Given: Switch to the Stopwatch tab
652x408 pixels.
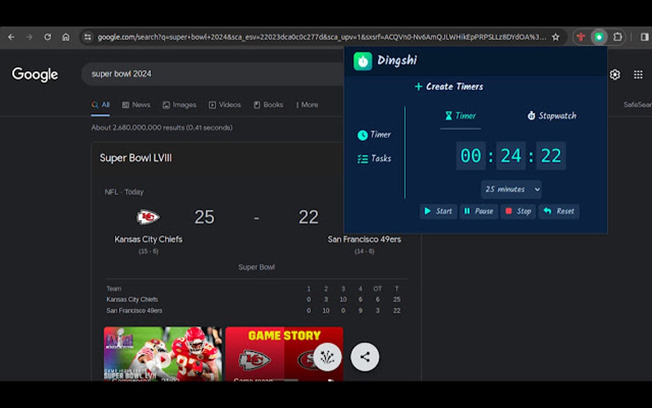Looking at the screenshot, I should (553, 116).
